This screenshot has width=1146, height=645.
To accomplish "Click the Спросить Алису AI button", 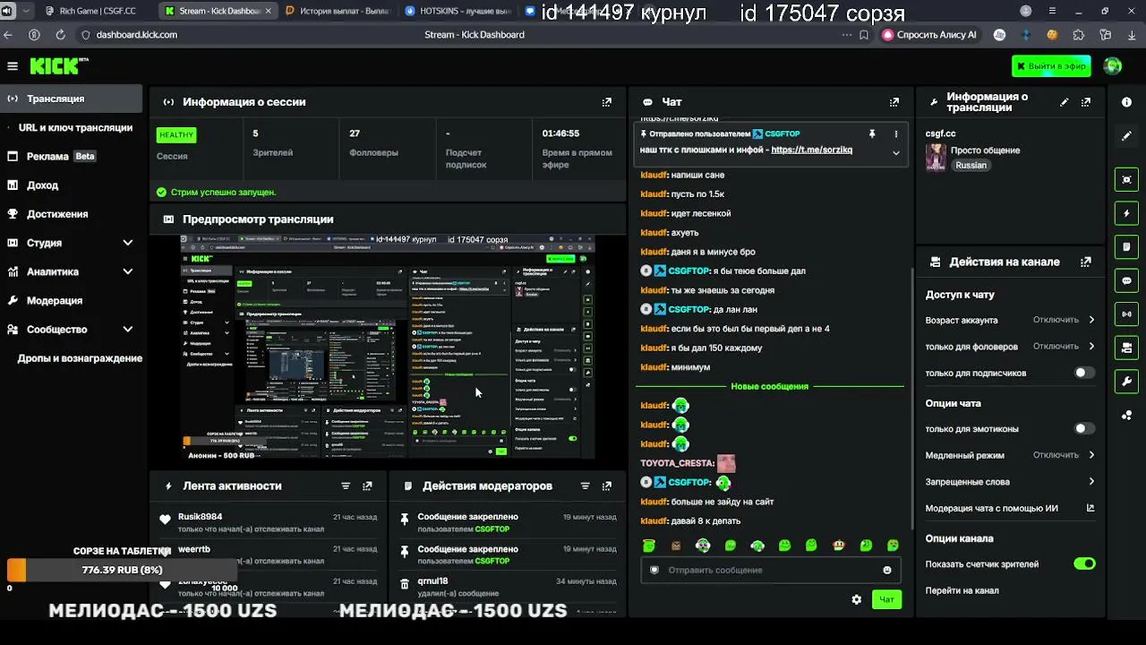I will (929, 35).
